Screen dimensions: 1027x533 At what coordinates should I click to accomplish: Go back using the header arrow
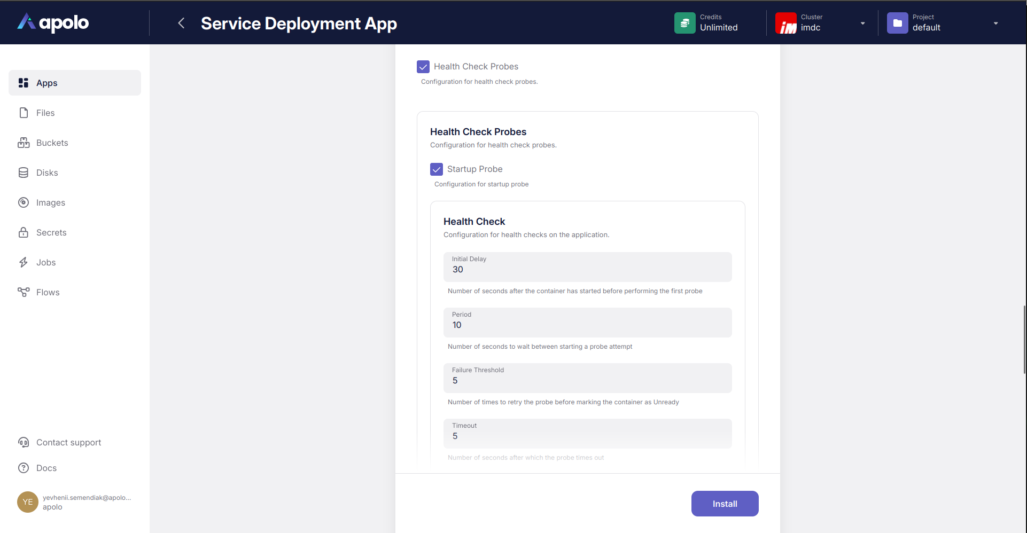[181, 23]
